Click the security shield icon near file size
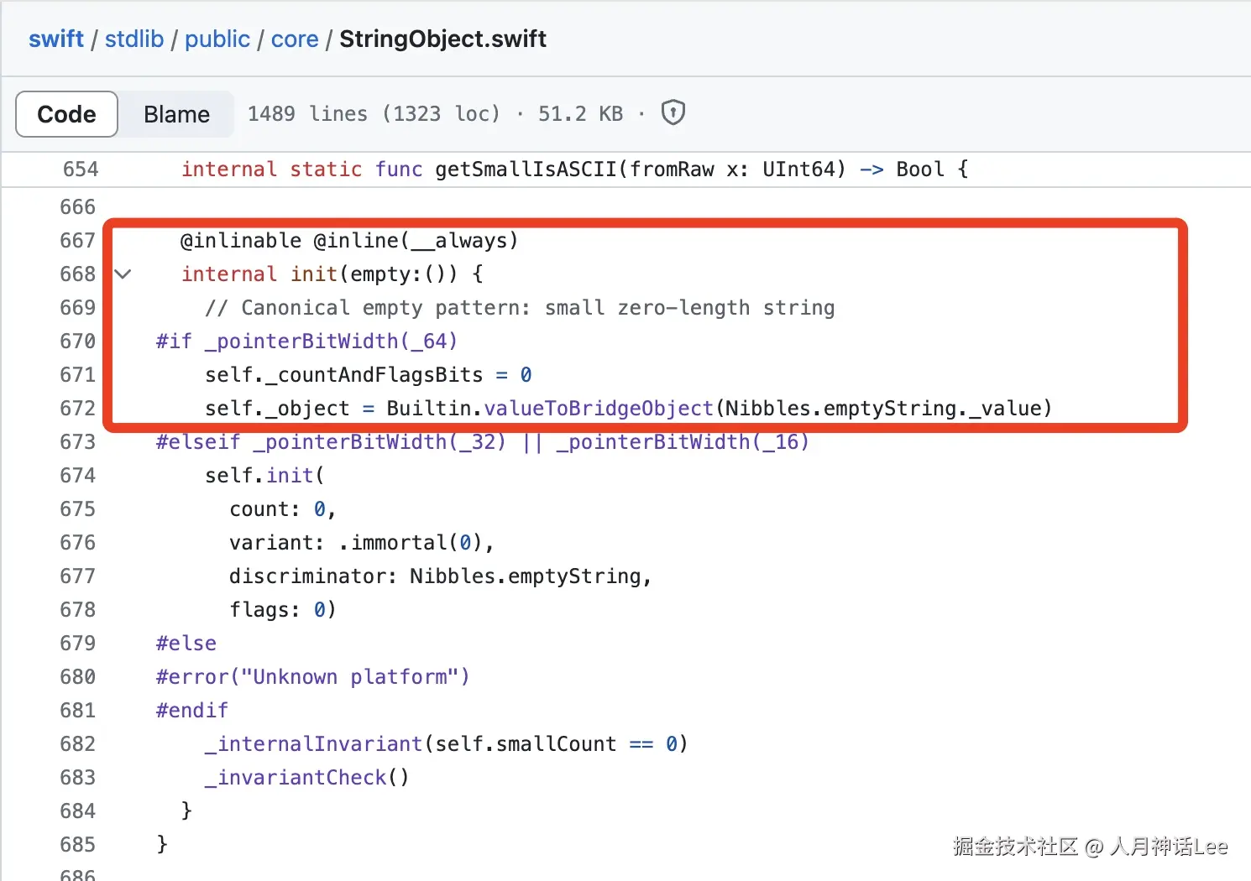Viewport: 1251px width, 881px height. coord(673,112)
